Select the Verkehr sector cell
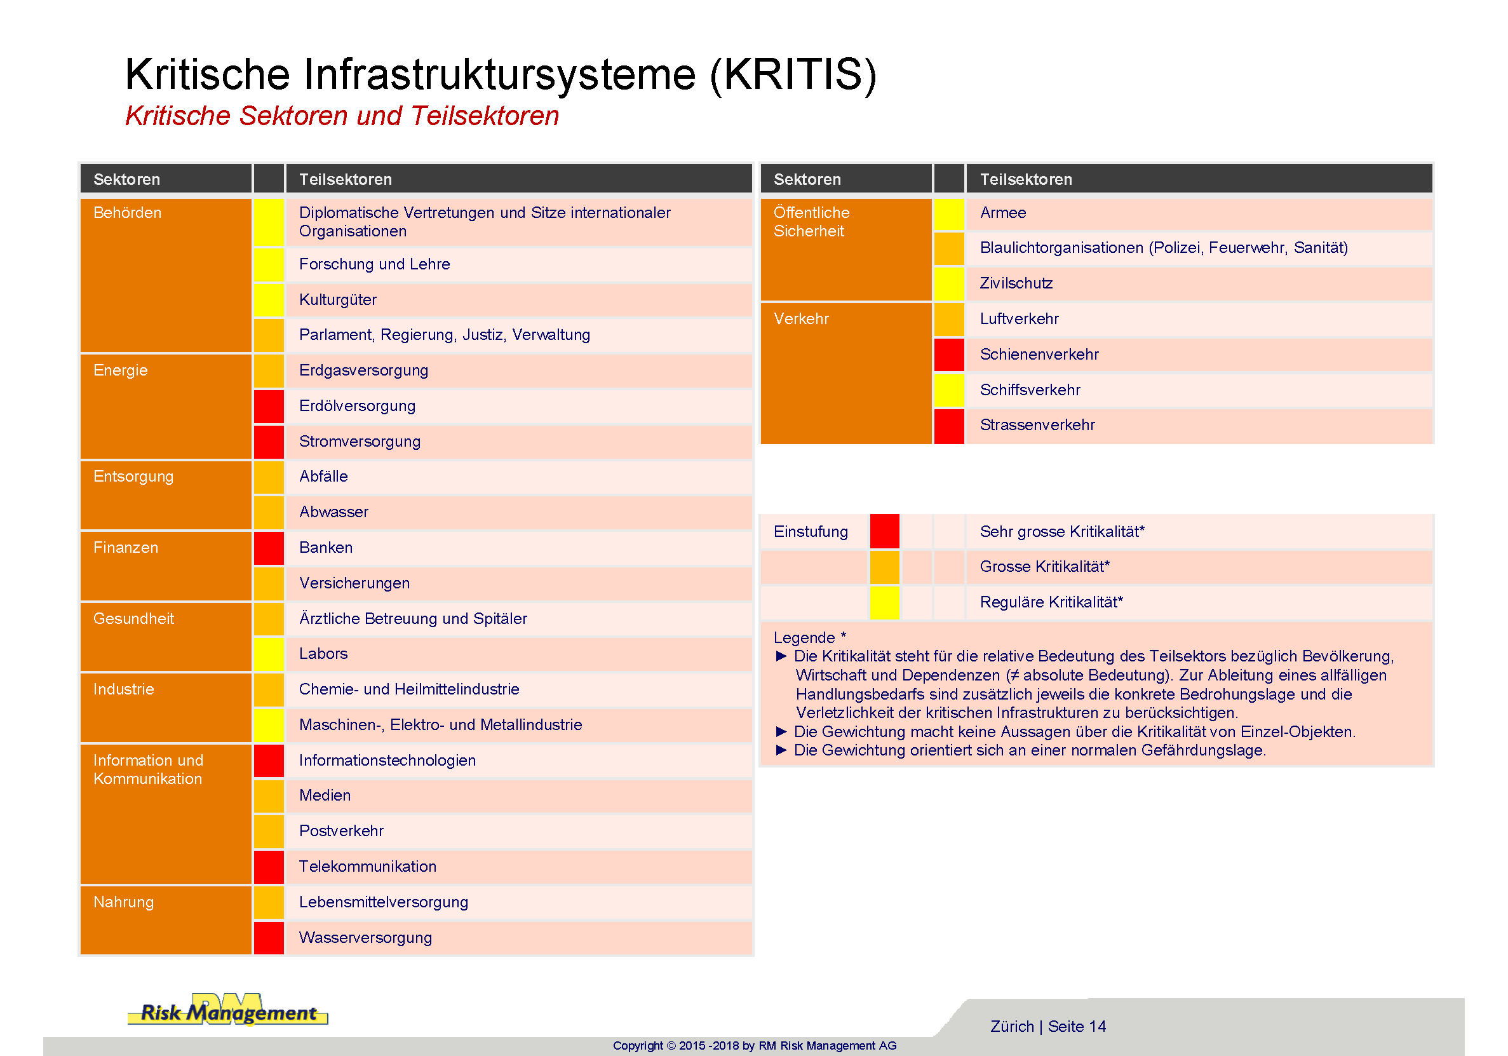The height and width of the screenshot is (1056, 1508). (845, 372)
